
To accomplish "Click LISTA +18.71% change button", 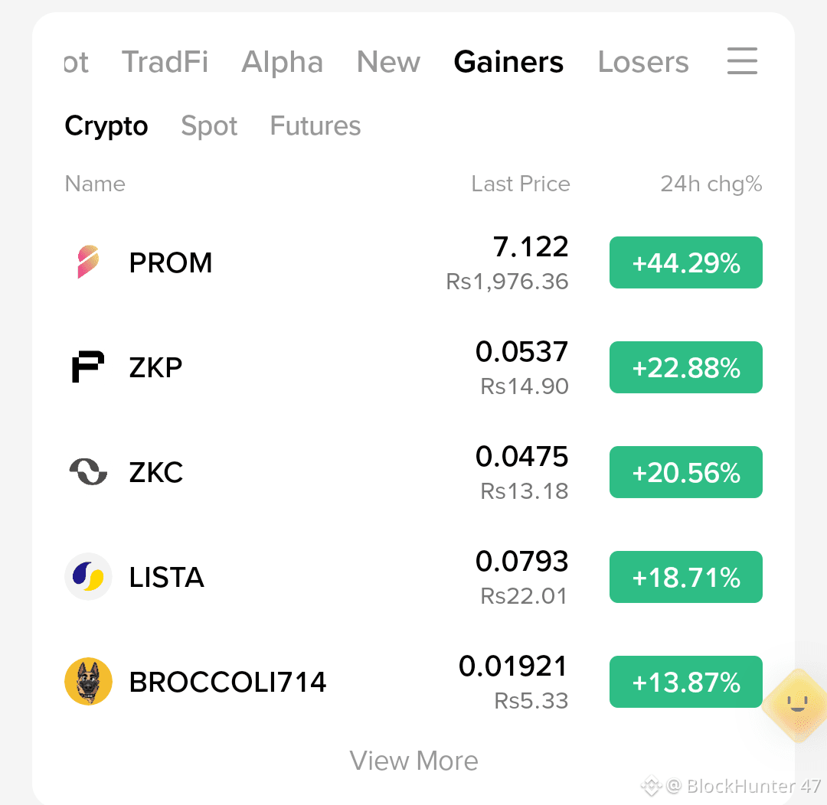I will coord(685,577).
